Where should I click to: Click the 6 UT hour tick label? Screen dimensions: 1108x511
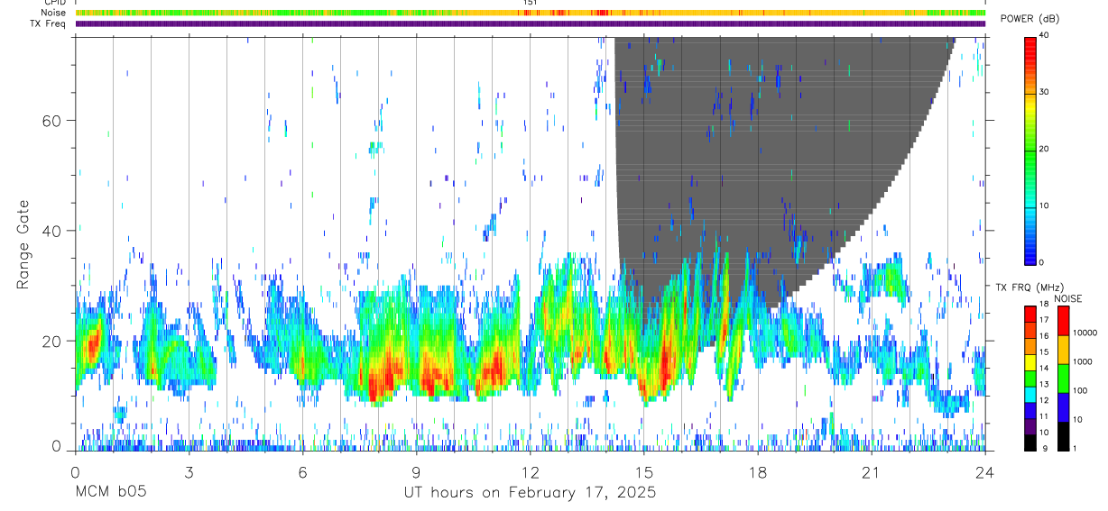(x=302, y=471)
